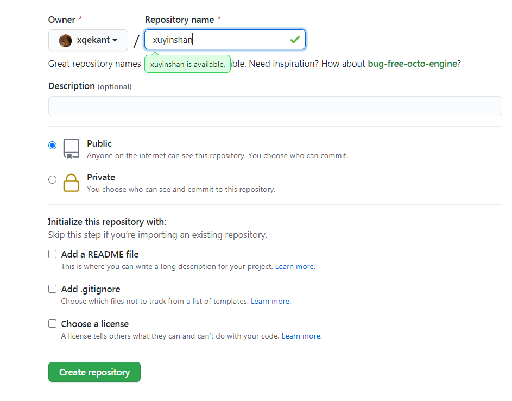Viewport: 512px width, 401px height.
Task: Open Learn more link for .gitignore templates
Action: 270,301
